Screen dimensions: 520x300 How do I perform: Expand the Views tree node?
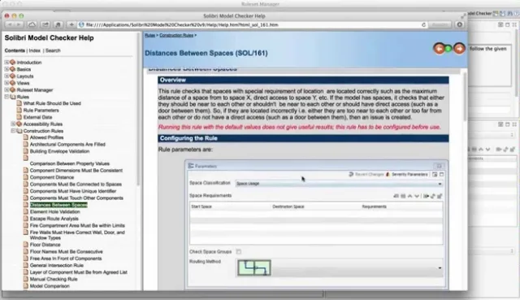coord(6,83)
